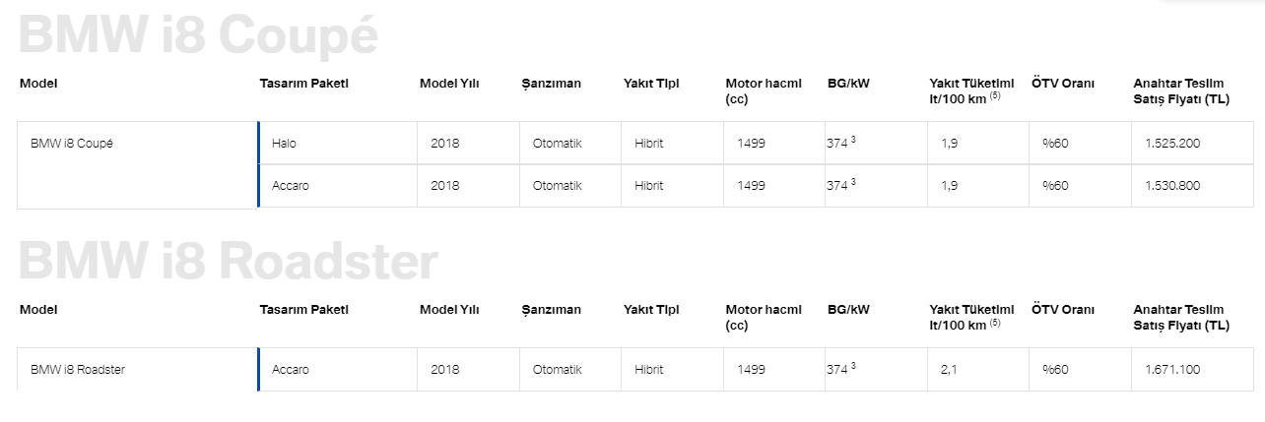Click the Halo row Hibrit fuel type
The height and width of the screenshot is (422, 1265).
tap(648, 144)
